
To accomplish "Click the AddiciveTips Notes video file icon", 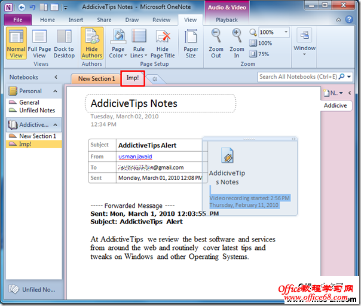I will point(227,155).
